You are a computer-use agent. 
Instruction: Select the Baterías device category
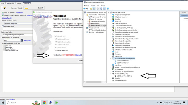click(x=117, y=19)
